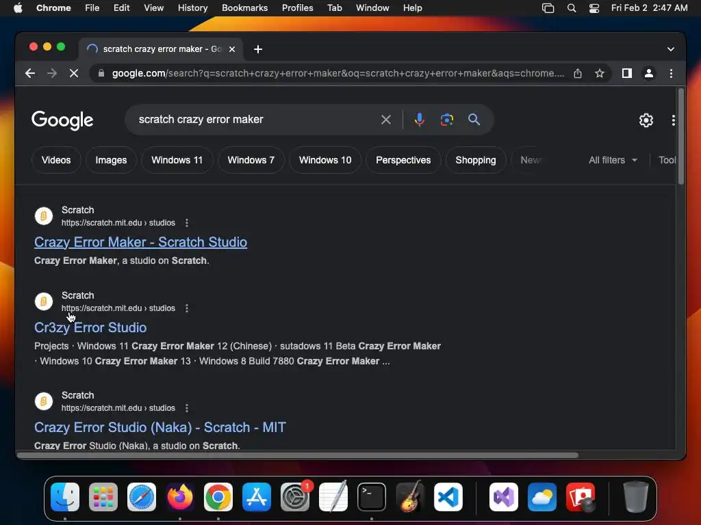Focus the Chrome address bar
The width and height of the screenshot is (701, 525).
[338, 73]
